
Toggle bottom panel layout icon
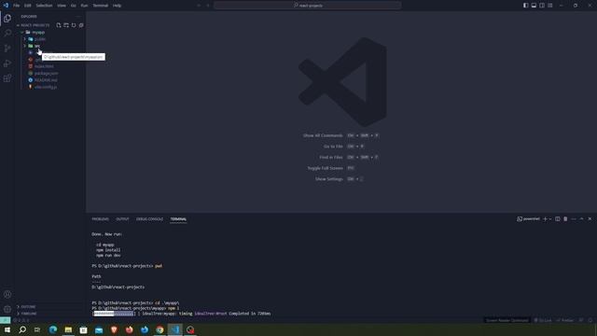click(x=534, y=6)
